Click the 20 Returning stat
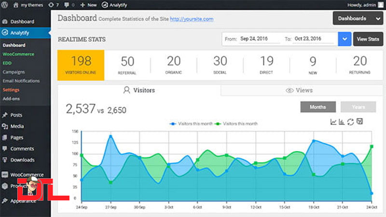 359,65
